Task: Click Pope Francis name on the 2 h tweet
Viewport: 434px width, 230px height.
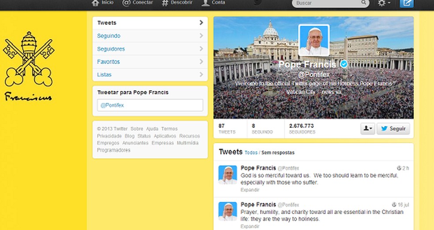Action: [258, 168]
